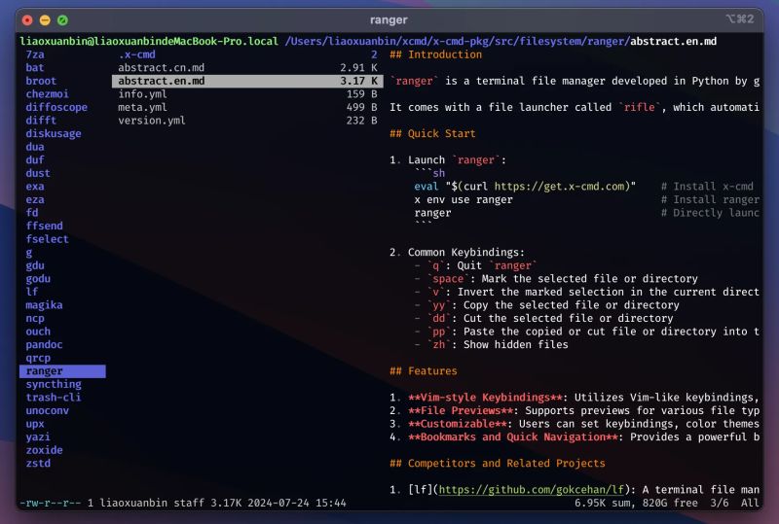Click the '## Introduction' heading in preview
The width and height of the screenshot is (779, 524).
[x=435, y=54]
